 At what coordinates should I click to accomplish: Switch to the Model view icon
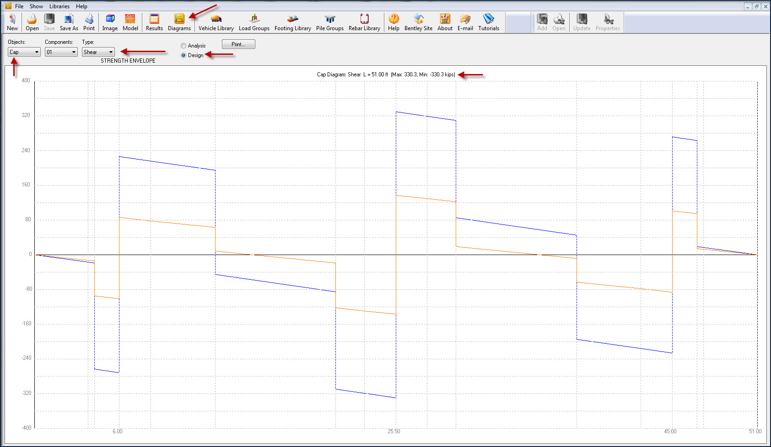click(x=130, y=22)
